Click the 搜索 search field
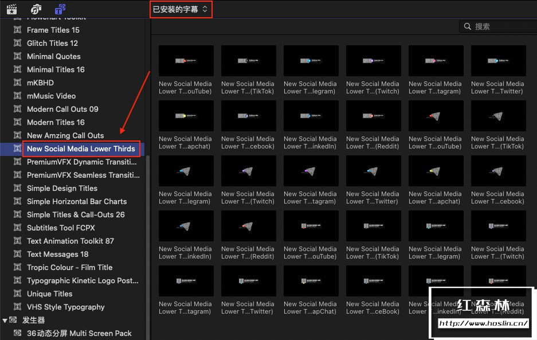This screenshot has height=340, width=537. [x=499, y=26]
